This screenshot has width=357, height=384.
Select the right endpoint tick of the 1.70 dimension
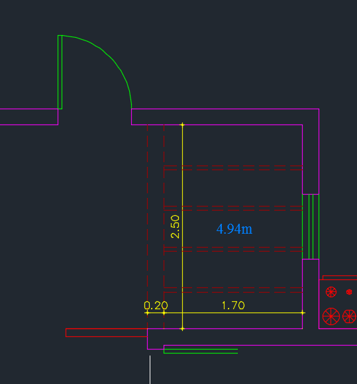[x=303, y=312]
